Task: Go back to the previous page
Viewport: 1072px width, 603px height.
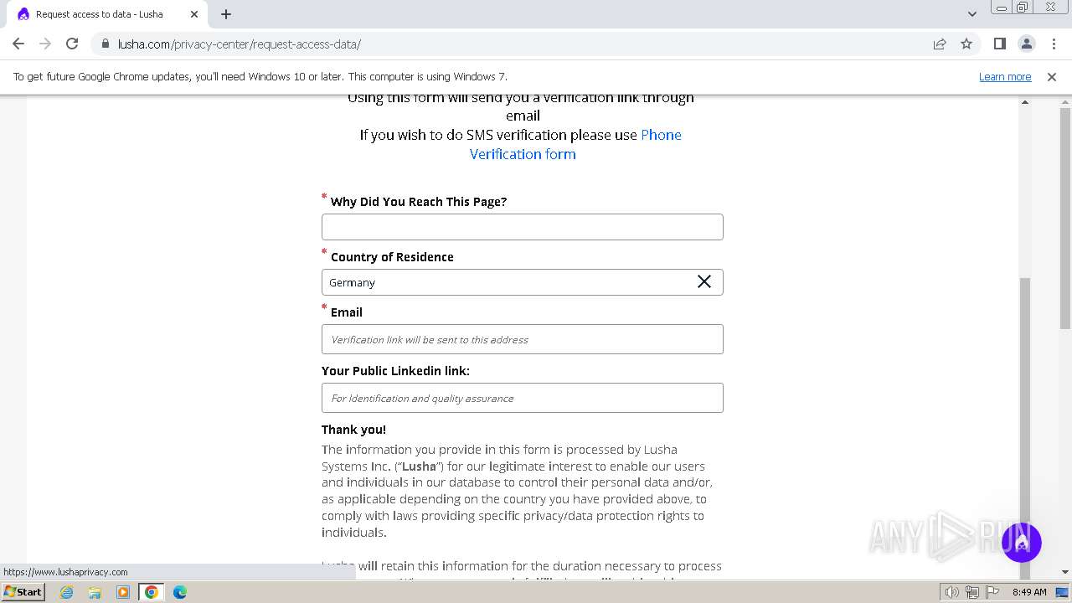Action: tap(18, 44)
